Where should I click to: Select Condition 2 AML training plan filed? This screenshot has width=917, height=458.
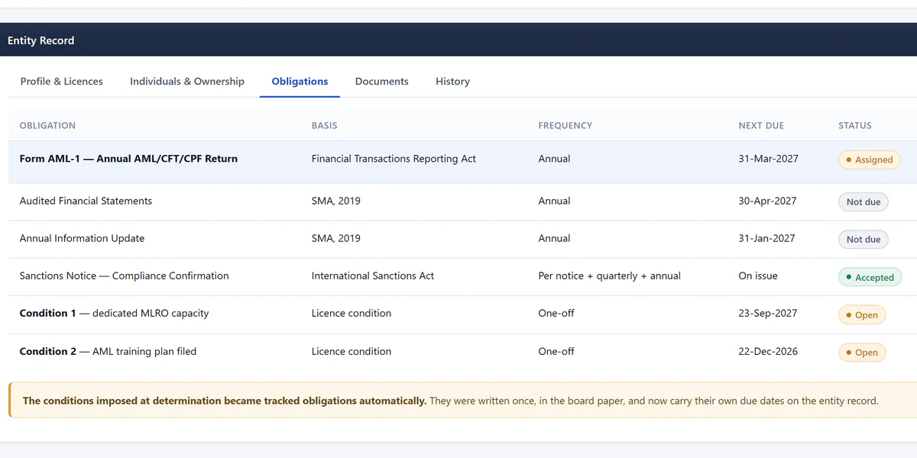[108, 351]
